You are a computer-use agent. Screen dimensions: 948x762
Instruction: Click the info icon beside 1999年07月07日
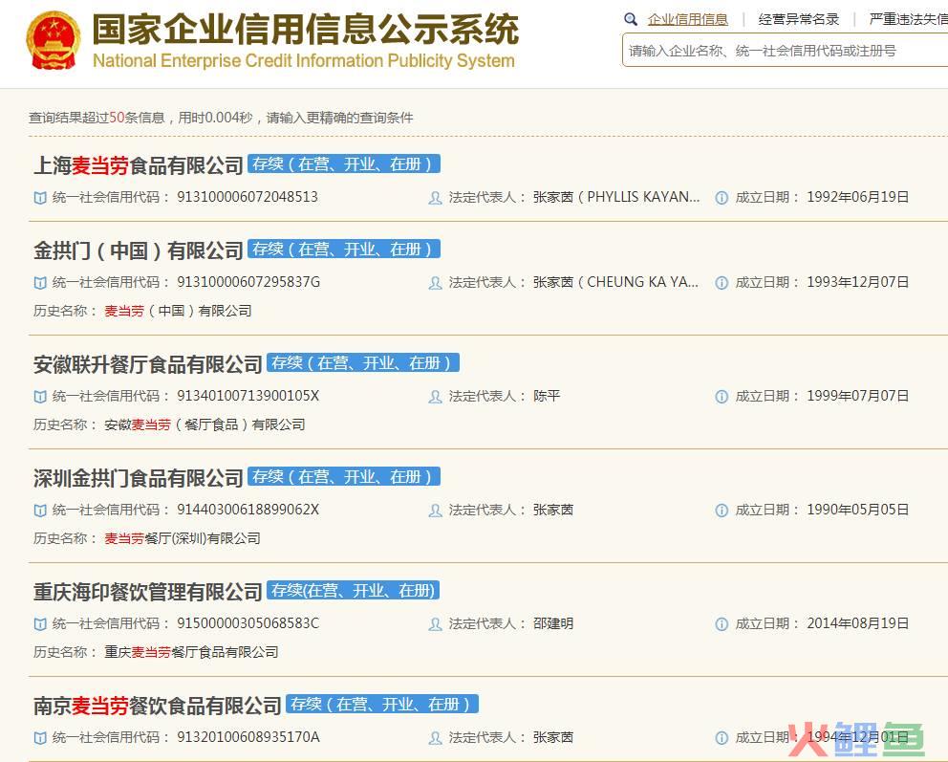click(x=722, y=397)
